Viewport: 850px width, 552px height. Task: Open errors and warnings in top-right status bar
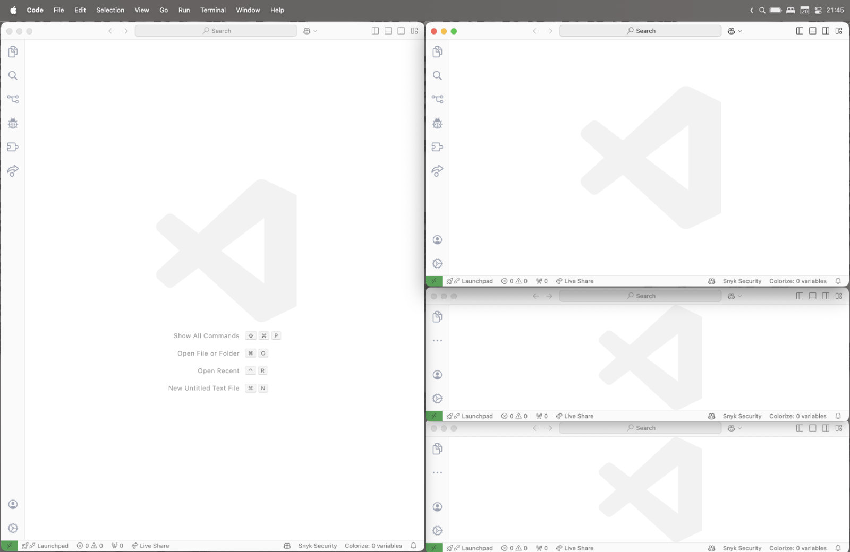pyautogui.click(x=514, y=281)
